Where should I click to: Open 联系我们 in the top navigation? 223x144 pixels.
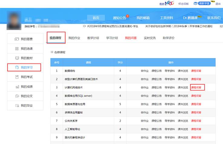point(214,18)
